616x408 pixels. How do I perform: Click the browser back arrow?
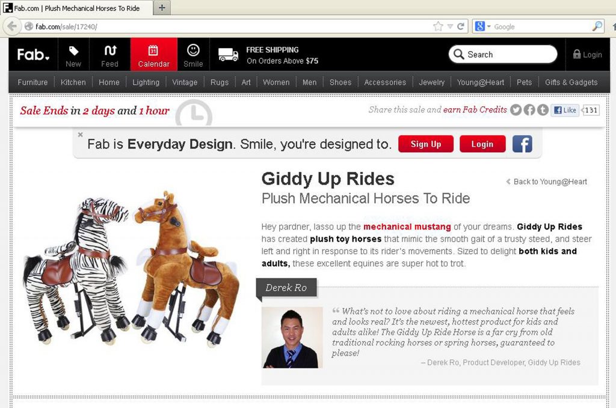click(x=12, y=26)
